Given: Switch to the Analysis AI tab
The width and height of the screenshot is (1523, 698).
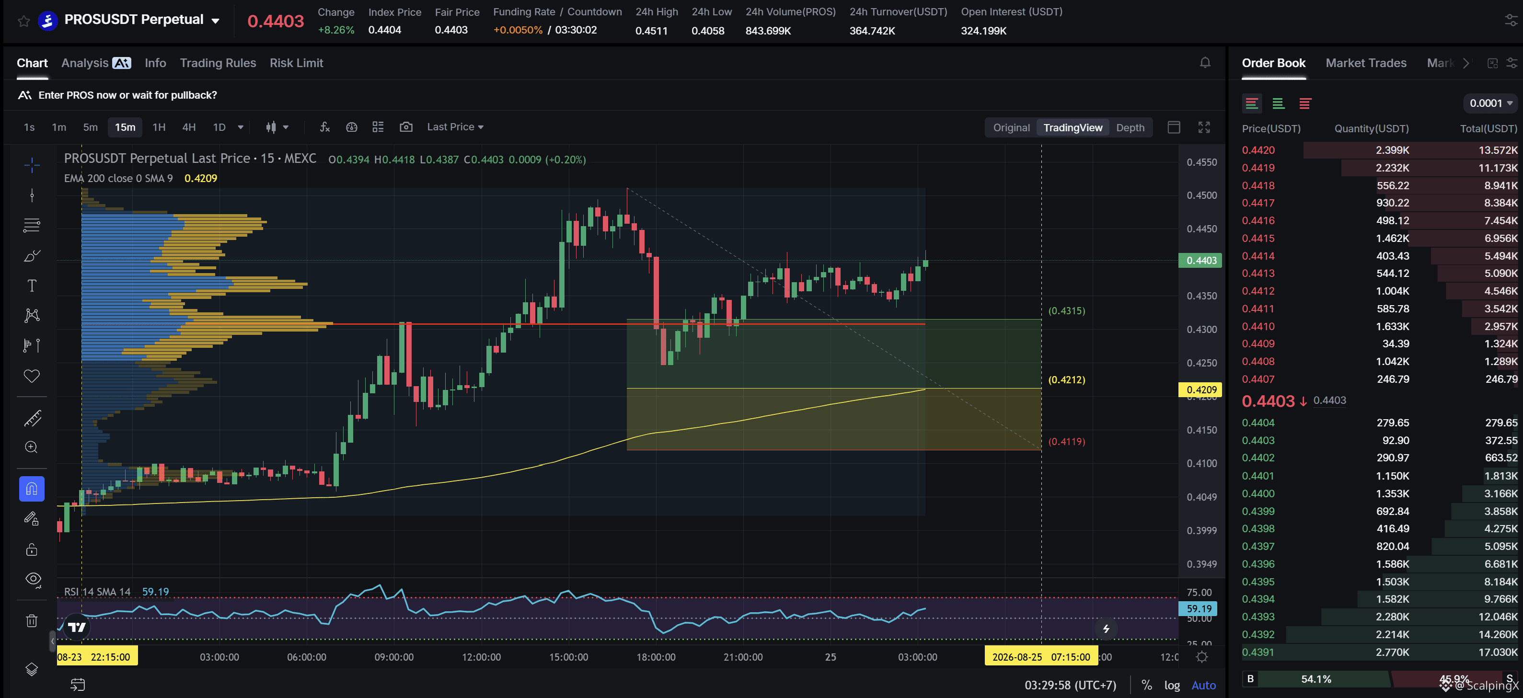Looking at the screenshot, I should click(96, 63).
